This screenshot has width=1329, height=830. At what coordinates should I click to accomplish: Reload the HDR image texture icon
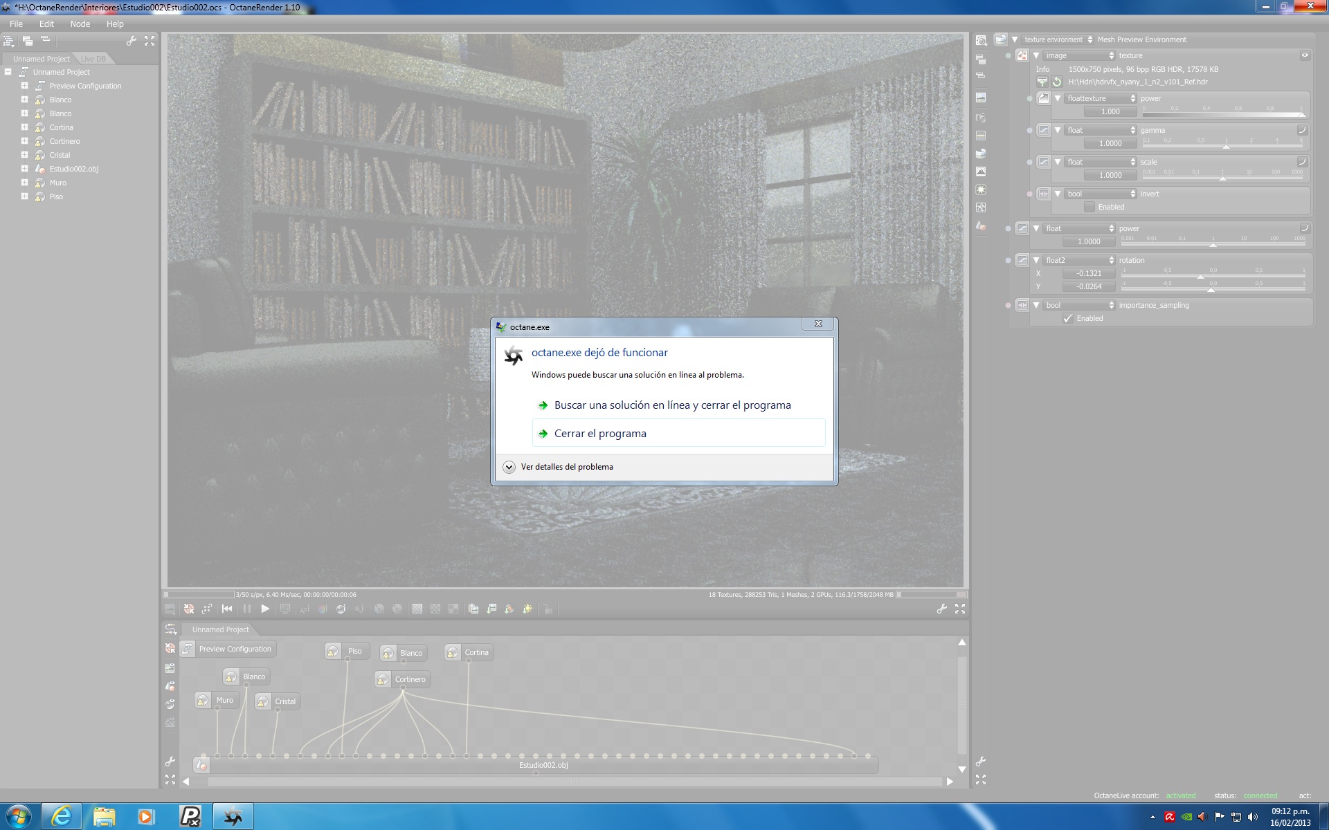pyautogui.click(x=1057, y=82)
